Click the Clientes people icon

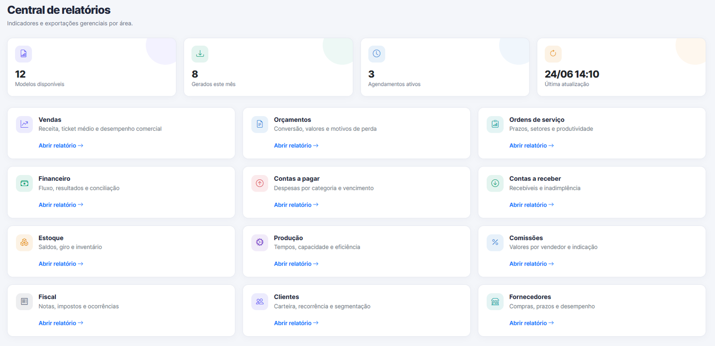(x=260, y=302)
